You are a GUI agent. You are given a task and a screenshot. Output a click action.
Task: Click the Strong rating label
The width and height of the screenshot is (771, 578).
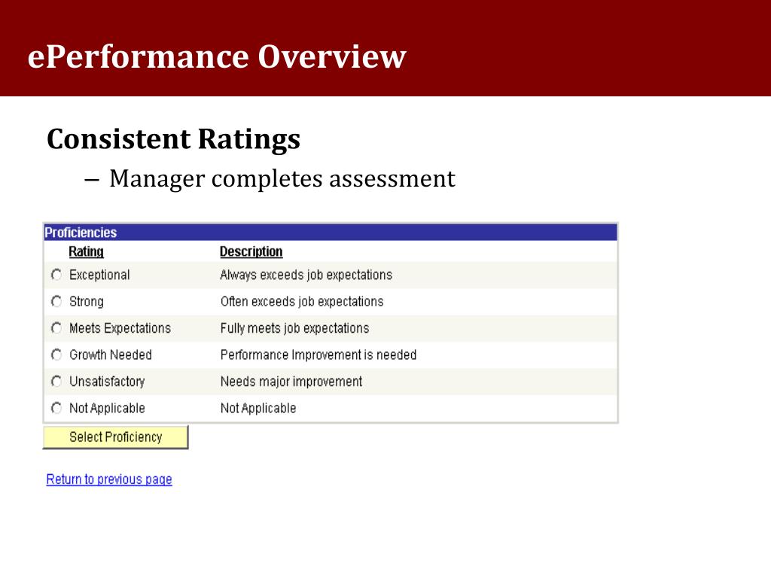[x=87, y=301]
